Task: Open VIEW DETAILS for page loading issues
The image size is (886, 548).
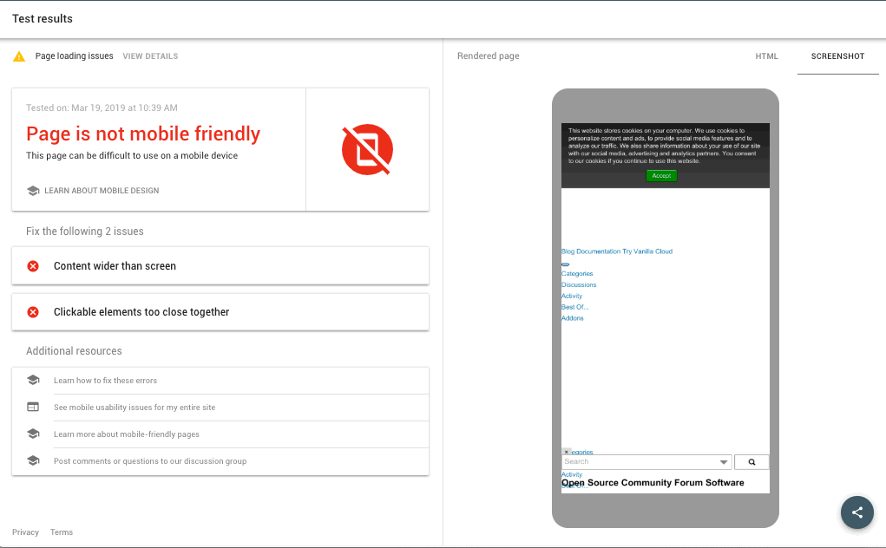Action: (150, 56)
